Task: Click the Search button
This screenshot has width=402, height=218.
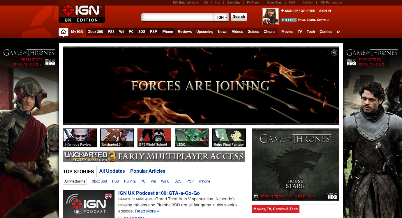Action: point(239,17)
